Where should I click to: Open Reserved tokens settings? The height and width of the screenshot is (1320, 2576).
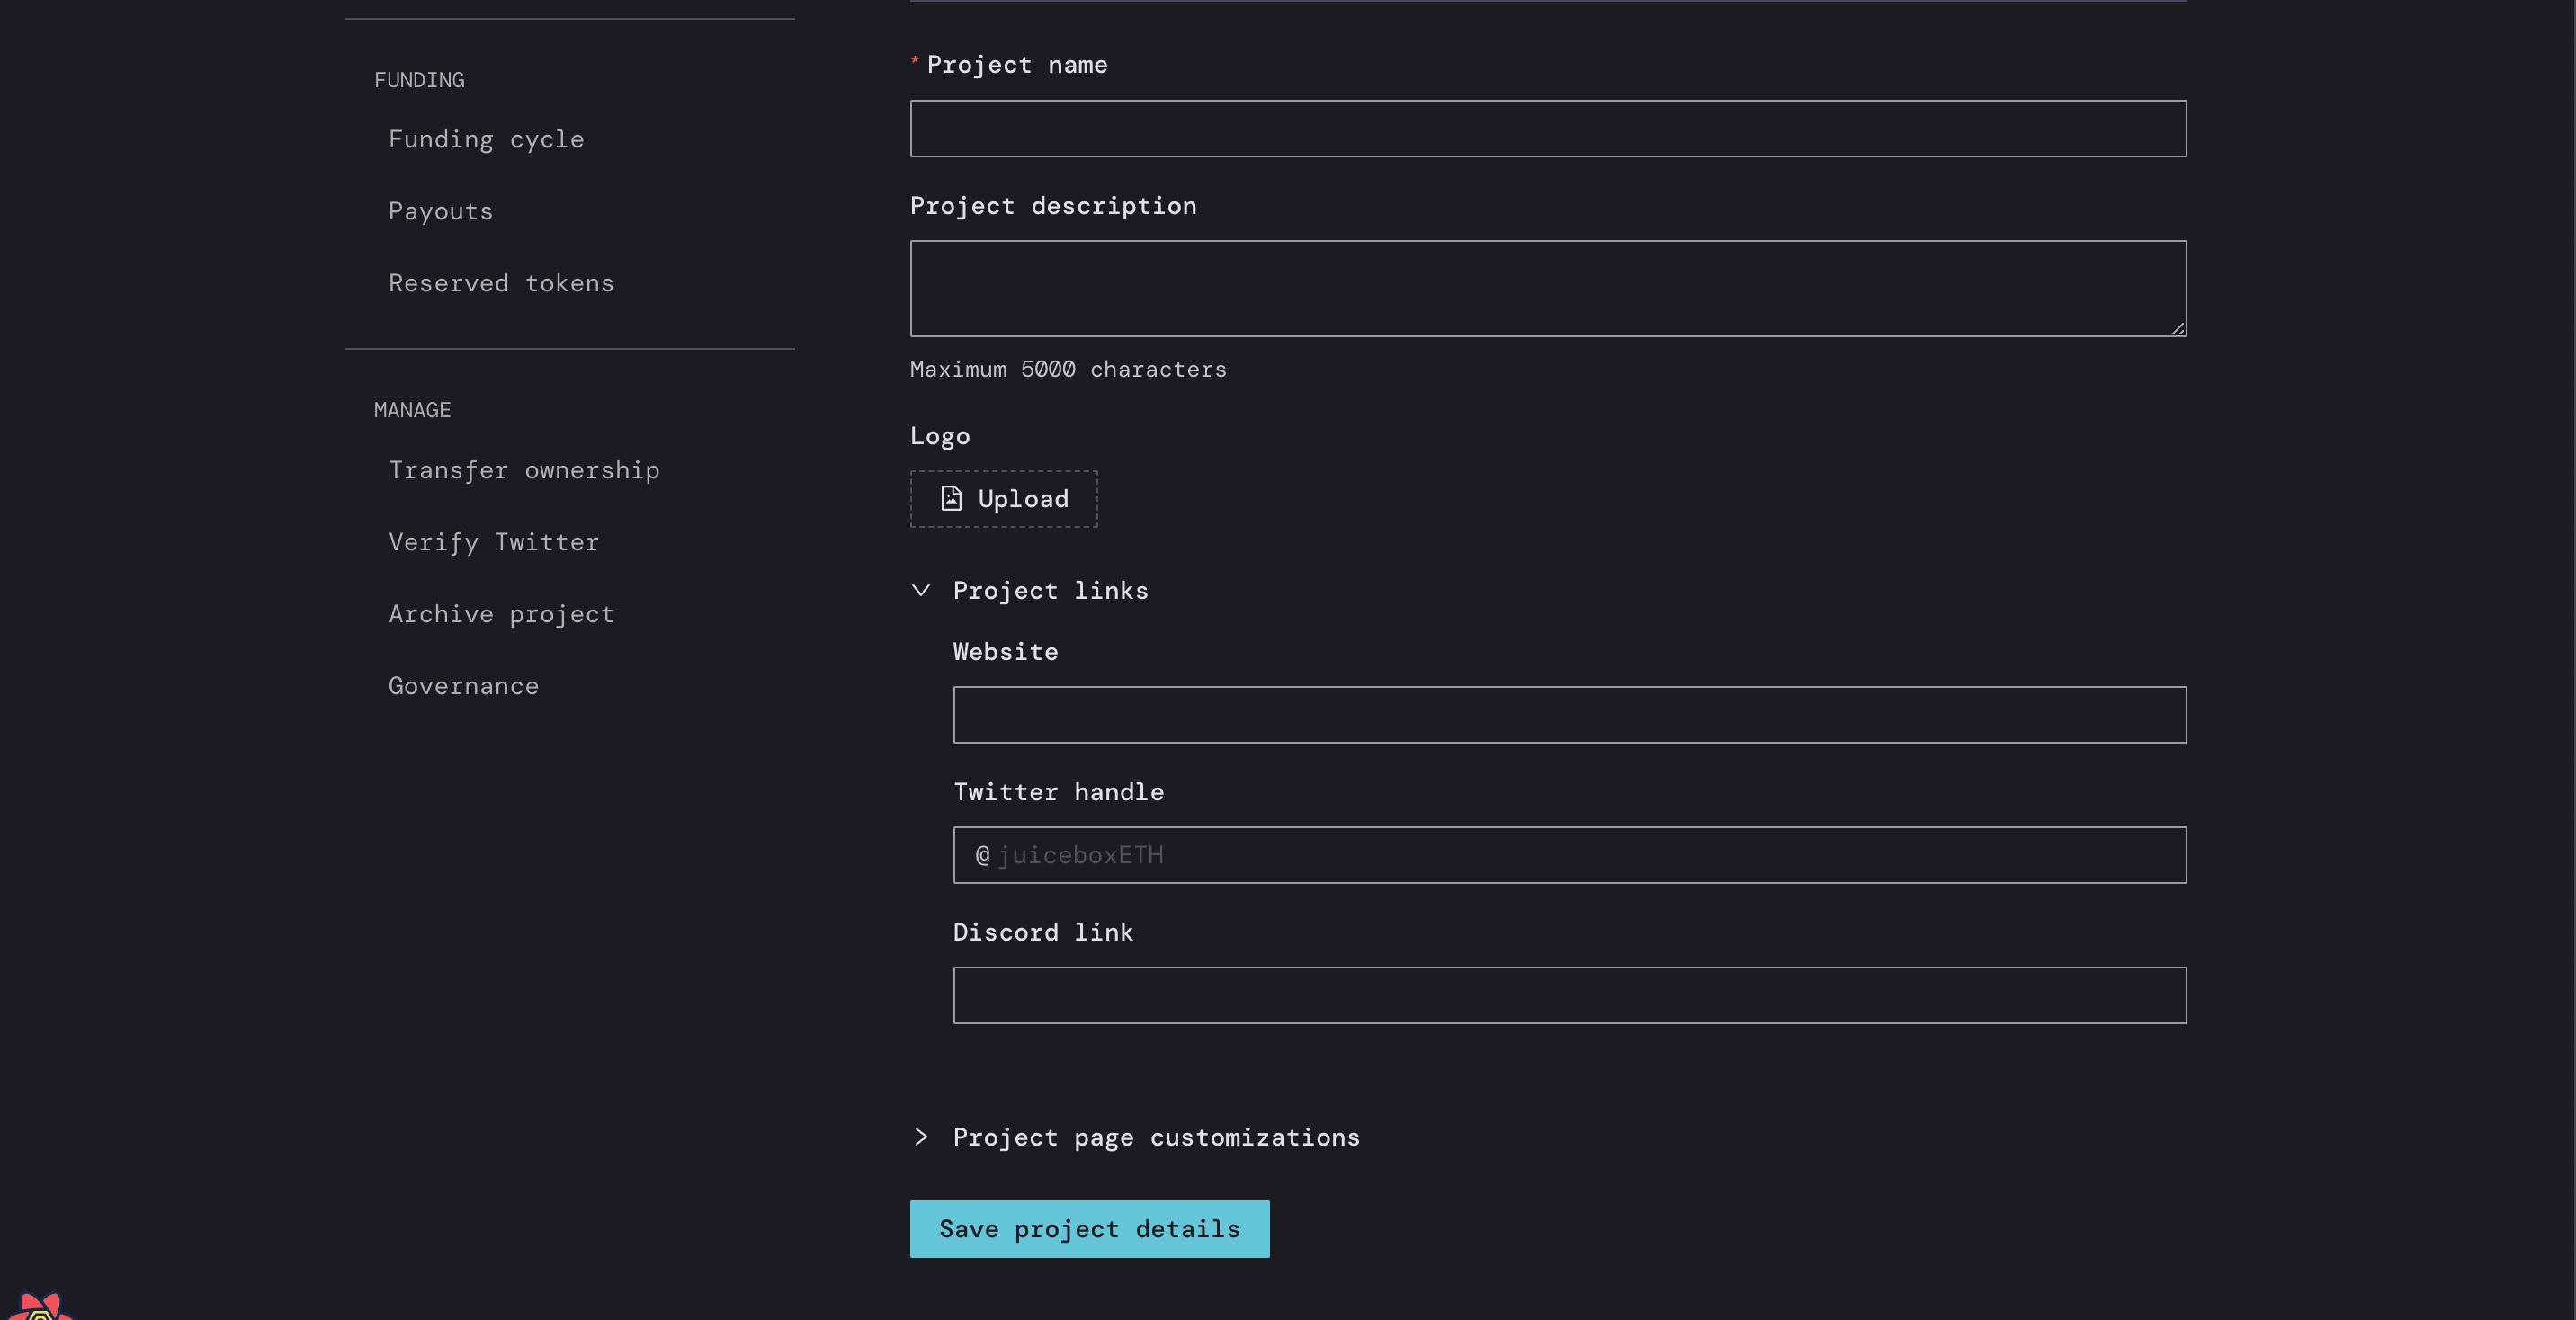coord(501,283)
